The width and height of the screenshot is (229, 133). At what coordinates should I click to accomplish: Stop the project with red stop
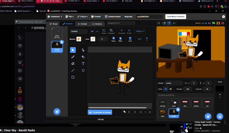(223, 23)
